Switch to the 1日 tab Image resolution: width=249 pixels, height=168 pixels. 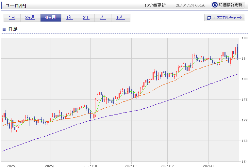pos(12,18)
